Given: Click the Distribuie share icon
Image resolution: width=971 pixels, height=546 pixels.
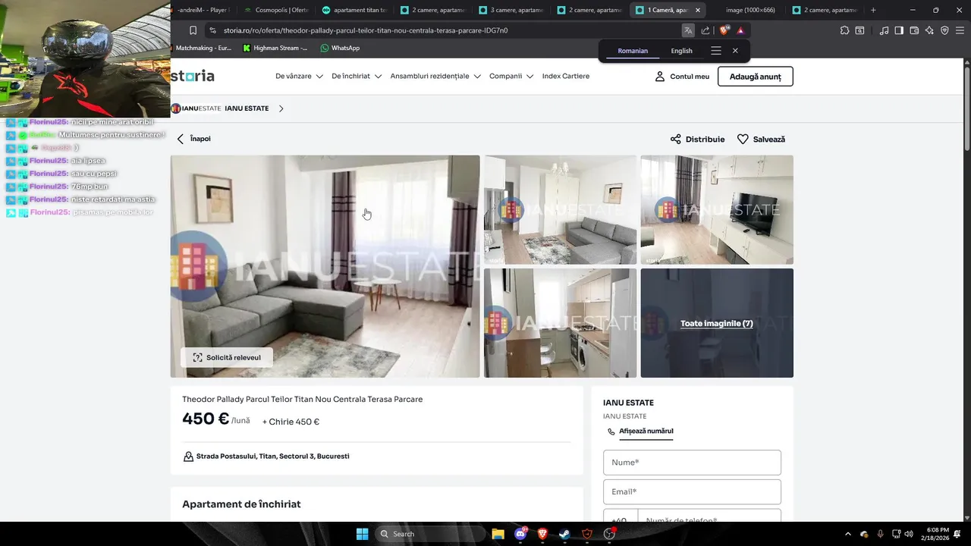Looking at the screenshot, I should click(676, 140).
